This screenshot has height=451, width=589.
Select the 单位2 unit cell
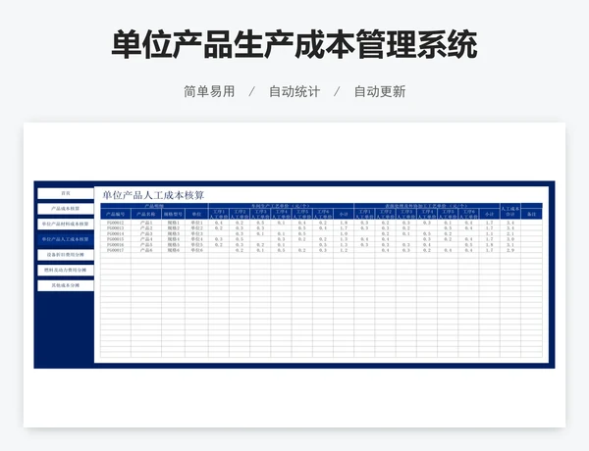pos(196,228)
